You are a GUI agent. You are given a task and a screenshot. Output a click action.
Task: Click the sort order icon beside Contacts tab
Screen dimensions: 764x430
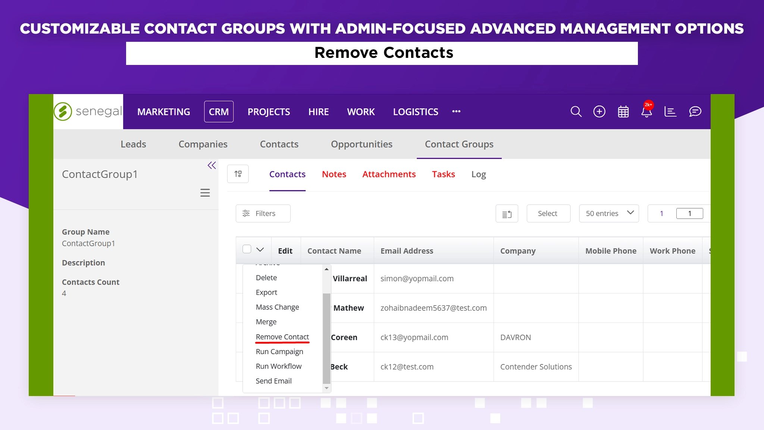238,174
